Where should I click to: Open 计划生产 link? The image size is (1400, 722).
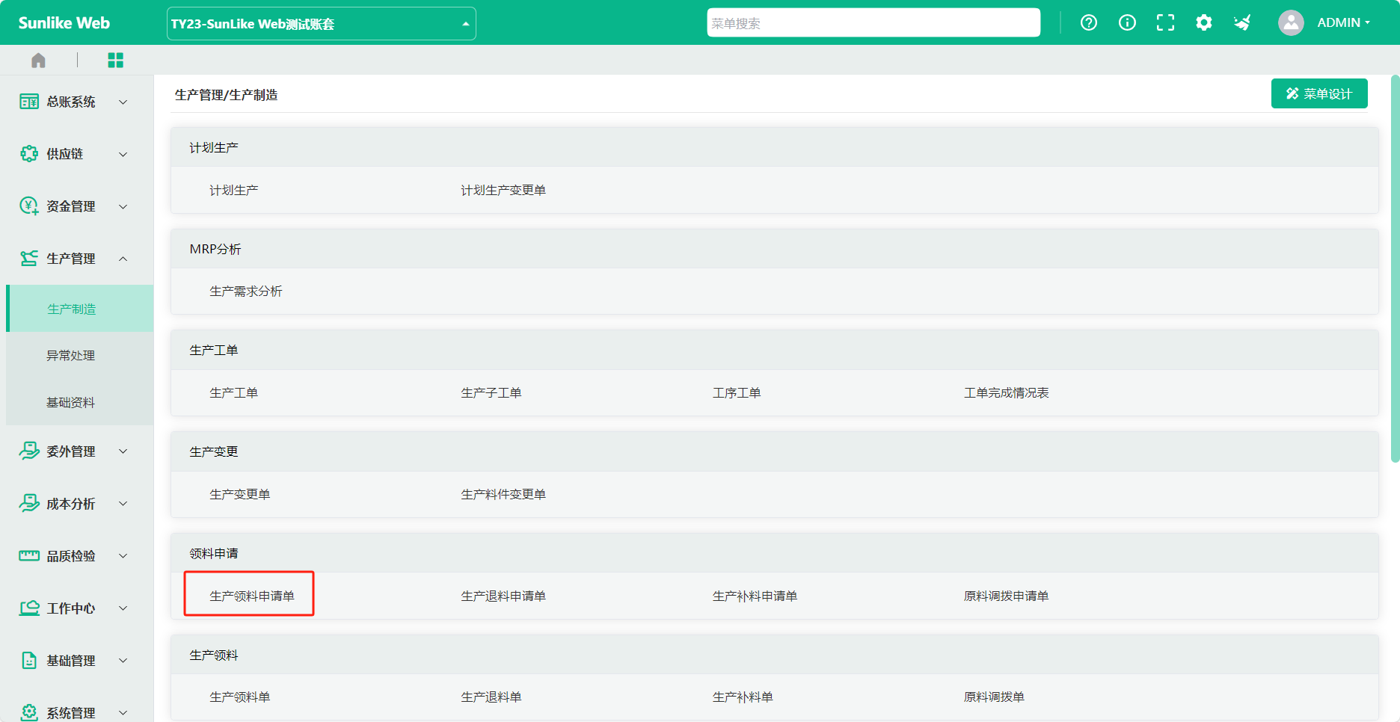[233, 190]
